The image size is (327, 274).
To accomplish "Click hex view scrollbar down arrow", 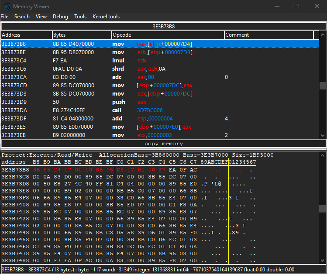I will pos(323,260).
